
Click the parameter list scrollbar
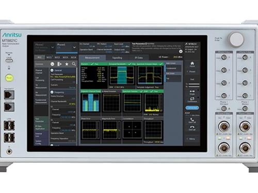(x=77, y=76)
